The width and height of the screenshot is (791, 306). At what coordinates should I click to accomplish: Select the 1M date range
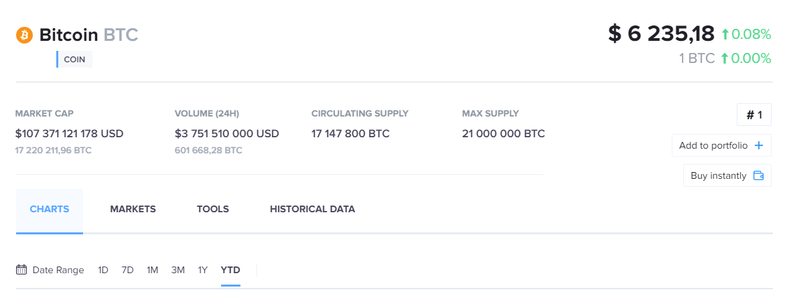tap(153, 270)
